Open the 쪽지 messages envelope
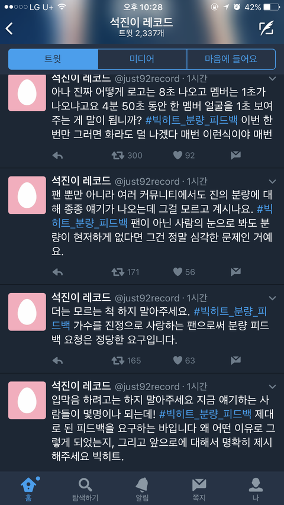This screenshot has width=284, height=505. click(199, 489)
